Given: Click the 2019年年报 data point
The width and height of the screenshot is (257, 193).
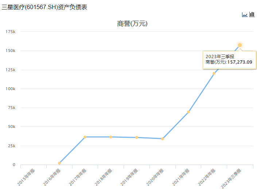Looking at the screenshot, I should pyautogui.click(x=137, y=137).
